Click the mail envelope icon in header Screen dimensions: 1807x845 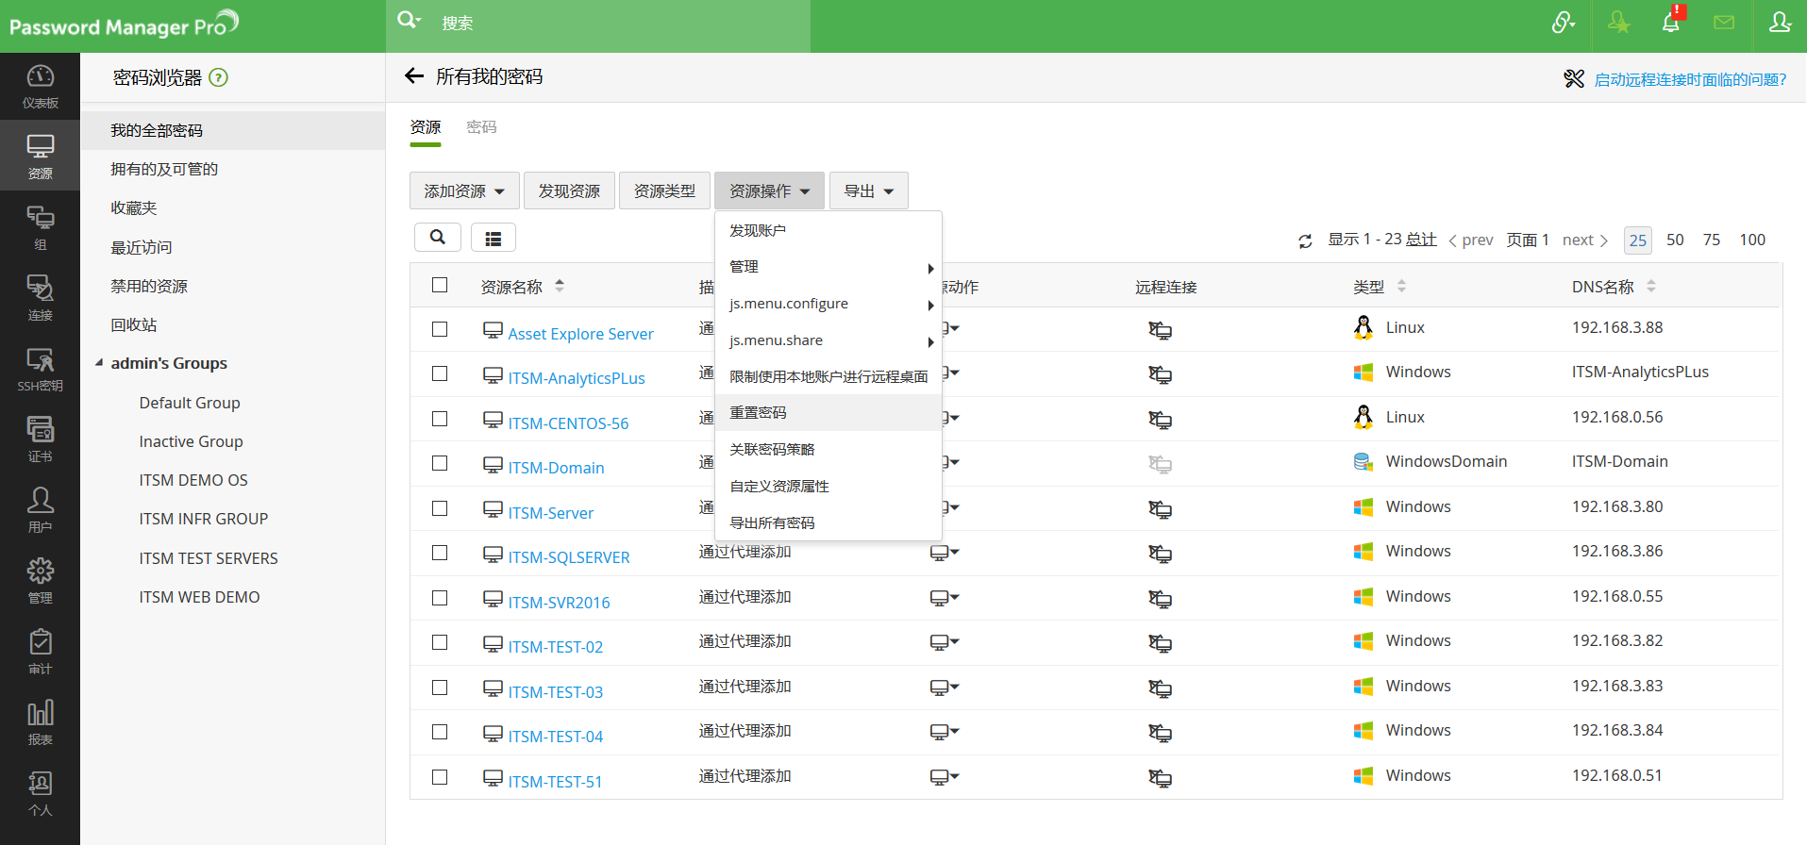point(1724,23)
